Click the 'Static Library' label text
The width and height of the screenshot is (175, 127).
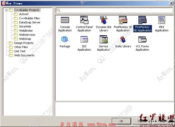click(123, 46)
